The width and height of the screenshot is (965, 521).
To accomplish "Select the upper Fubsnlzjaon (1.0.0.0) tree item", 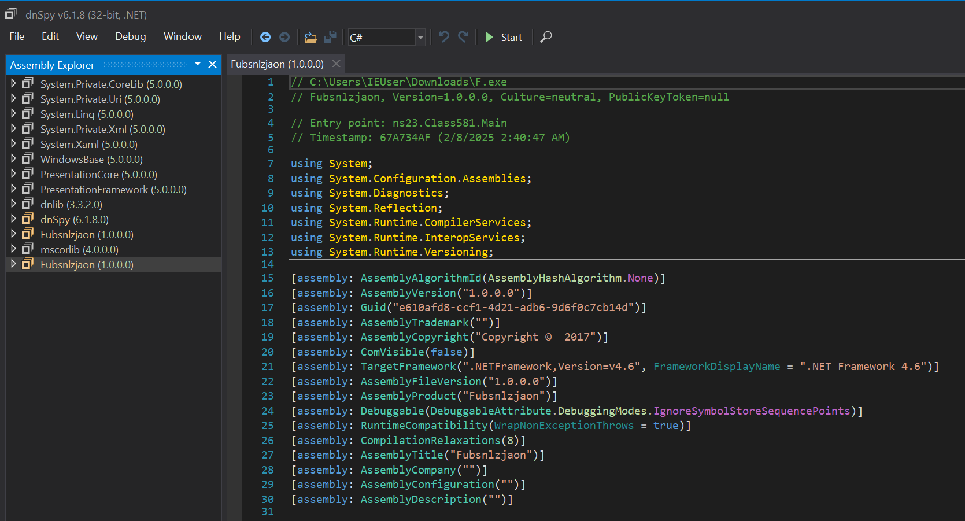I will point(87,235).
